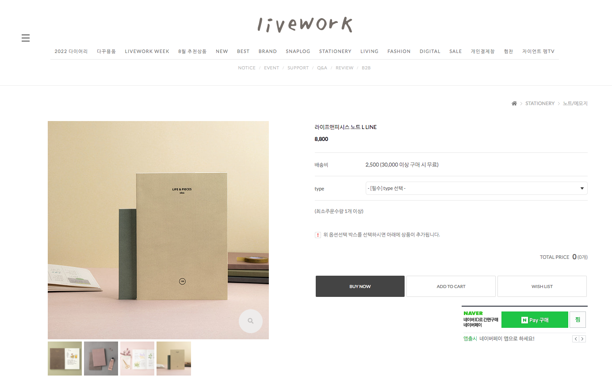Click the ADD TO CART button

(451, 286)
